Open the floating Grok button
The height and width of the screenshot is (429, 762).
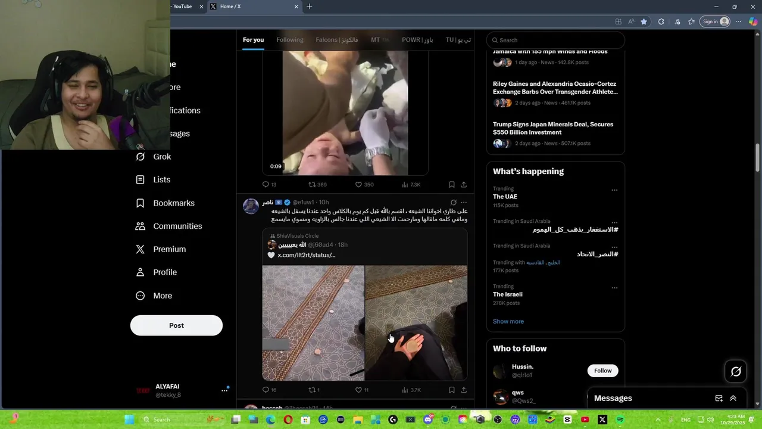coord(736,372)
